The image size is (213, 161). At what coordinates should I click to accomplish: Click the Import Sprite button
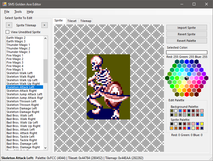coord(187,28)
